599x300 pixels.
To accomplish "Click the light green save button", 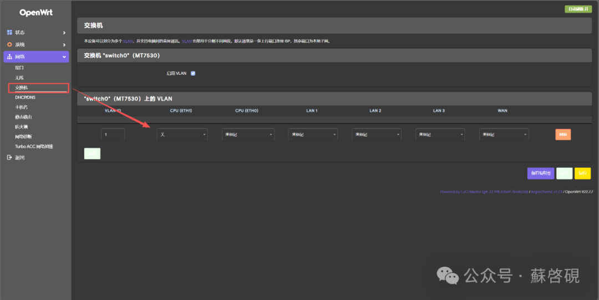I will coord(564,173).
